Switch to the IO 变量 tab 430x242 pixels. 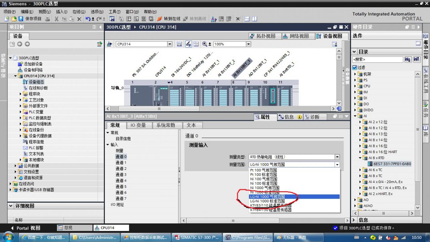(138, 125)
